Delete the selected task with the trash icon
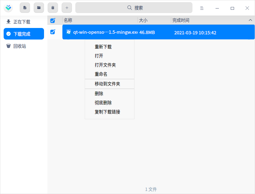This screenshot has width=255, height=194. pyautogui.click(x=53, y=8)
